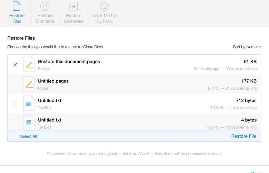
Task: Enable the Select All checkbox
Action: point(15,136)
